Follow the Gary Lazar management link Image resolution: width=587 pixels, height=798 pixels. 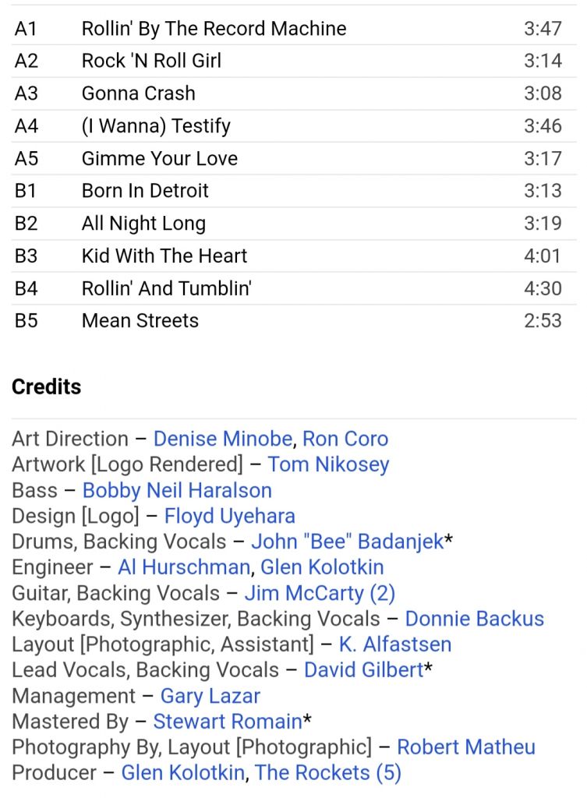tap(210, 696)
